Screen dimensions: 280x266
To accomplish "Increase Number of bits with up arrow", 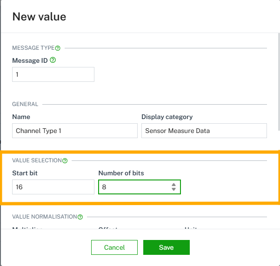I will (x=173, y=185).
